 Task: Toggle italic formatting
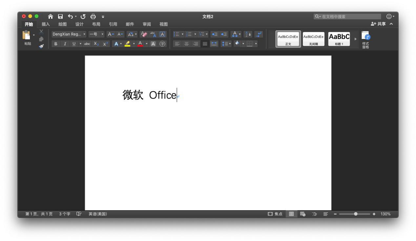pyautogui.click(x=65, y=44)
